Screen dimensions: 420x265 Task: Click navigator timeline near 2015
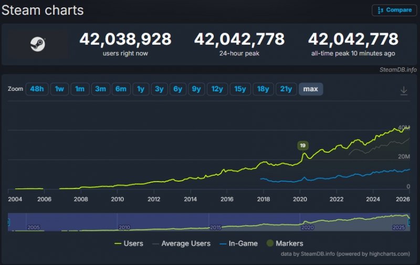point(216,227)
